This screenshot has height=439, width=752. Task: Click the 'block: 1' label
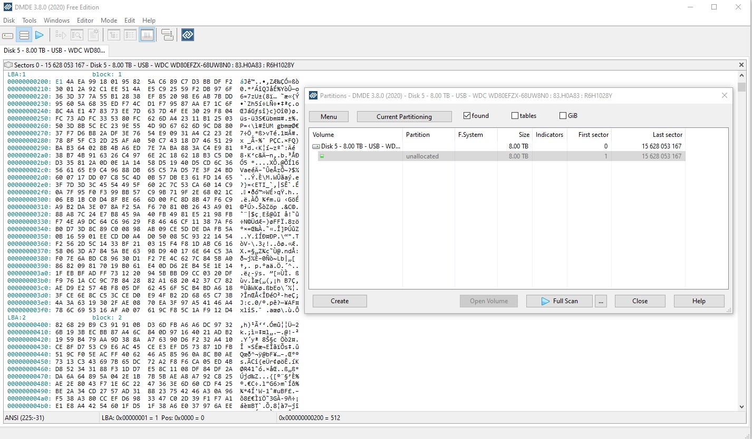point(107,75)
